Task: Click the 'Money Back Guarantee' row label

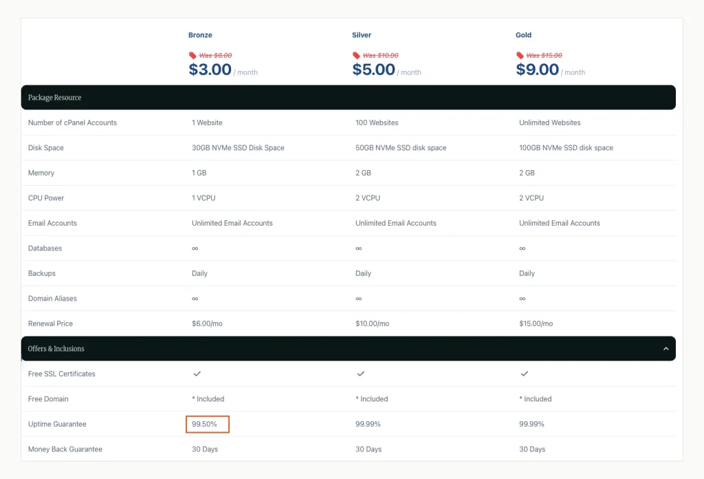Action: tap(65, 449)
